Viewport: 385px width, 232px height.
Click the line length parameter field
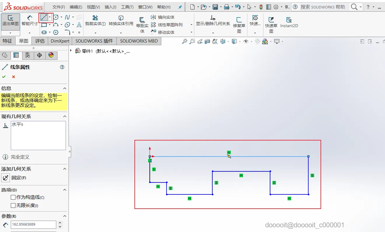[x=33, y=224]
